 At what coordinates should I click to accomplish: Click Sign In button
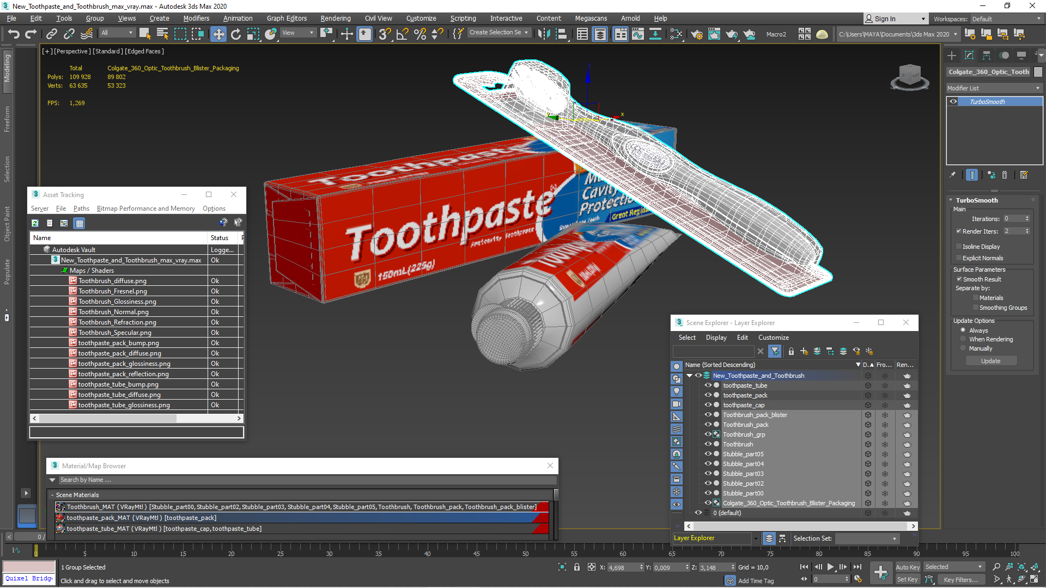(x=896, y=19)
